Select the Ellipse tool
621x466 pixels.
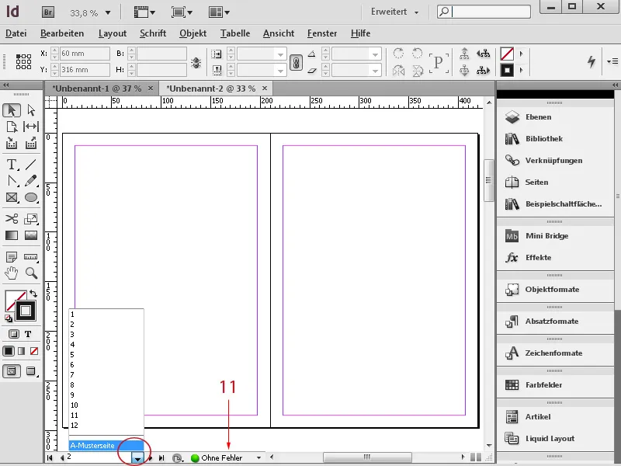click(x=31, y=197)
